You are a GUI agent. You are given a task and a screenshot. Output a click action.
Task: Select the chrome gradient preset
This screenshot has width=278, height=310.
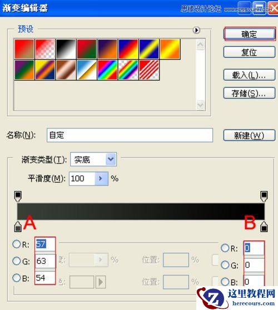tap(87, 70)
